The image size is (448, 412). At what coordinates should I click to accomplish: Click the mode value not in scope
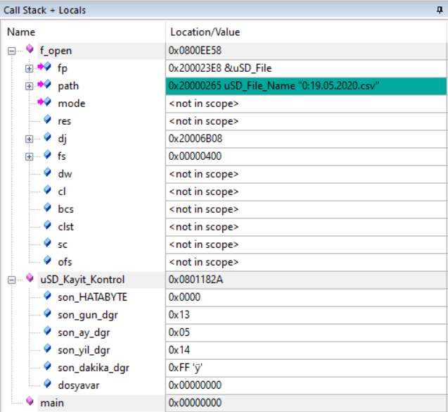(204, 104)
